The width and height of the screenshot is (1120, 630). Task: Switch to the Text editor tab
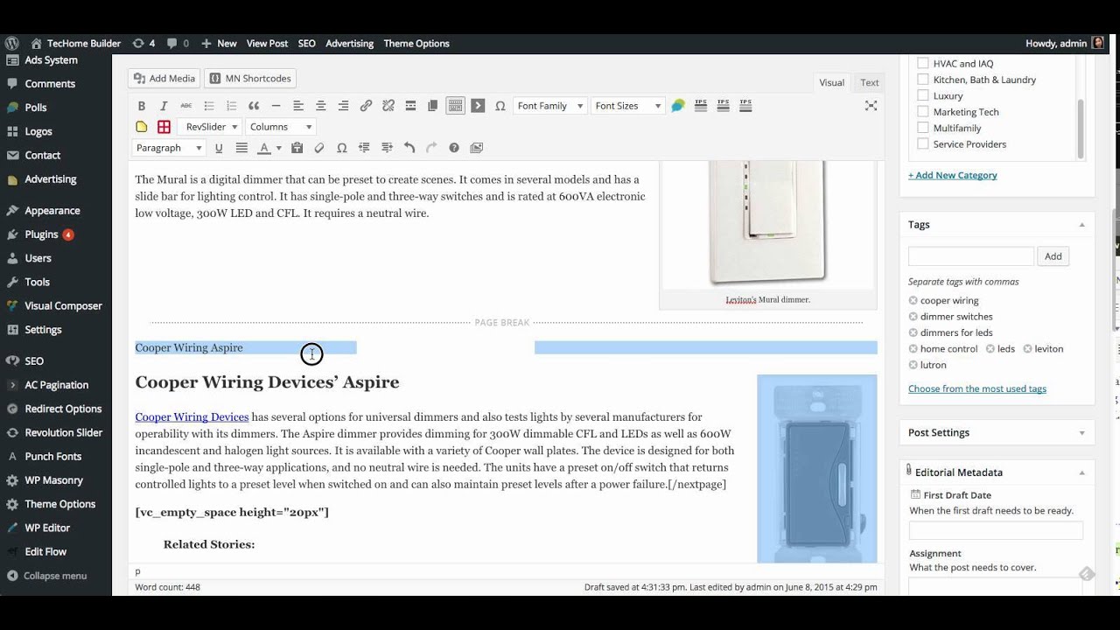(x=869, y=82)
